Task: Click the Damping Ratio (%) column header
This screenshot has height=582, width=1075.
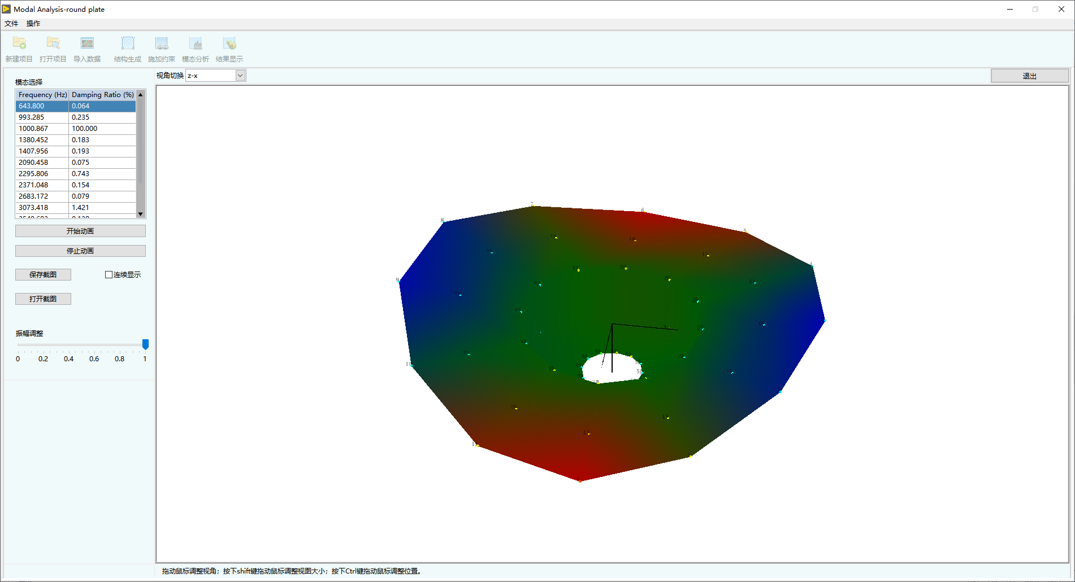Action: click(102, 95)
